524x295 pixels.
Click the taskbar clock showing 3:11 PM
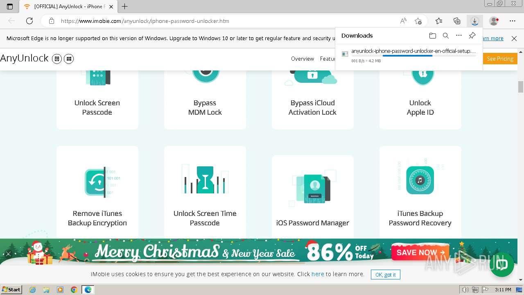click(x=503, y=290)
